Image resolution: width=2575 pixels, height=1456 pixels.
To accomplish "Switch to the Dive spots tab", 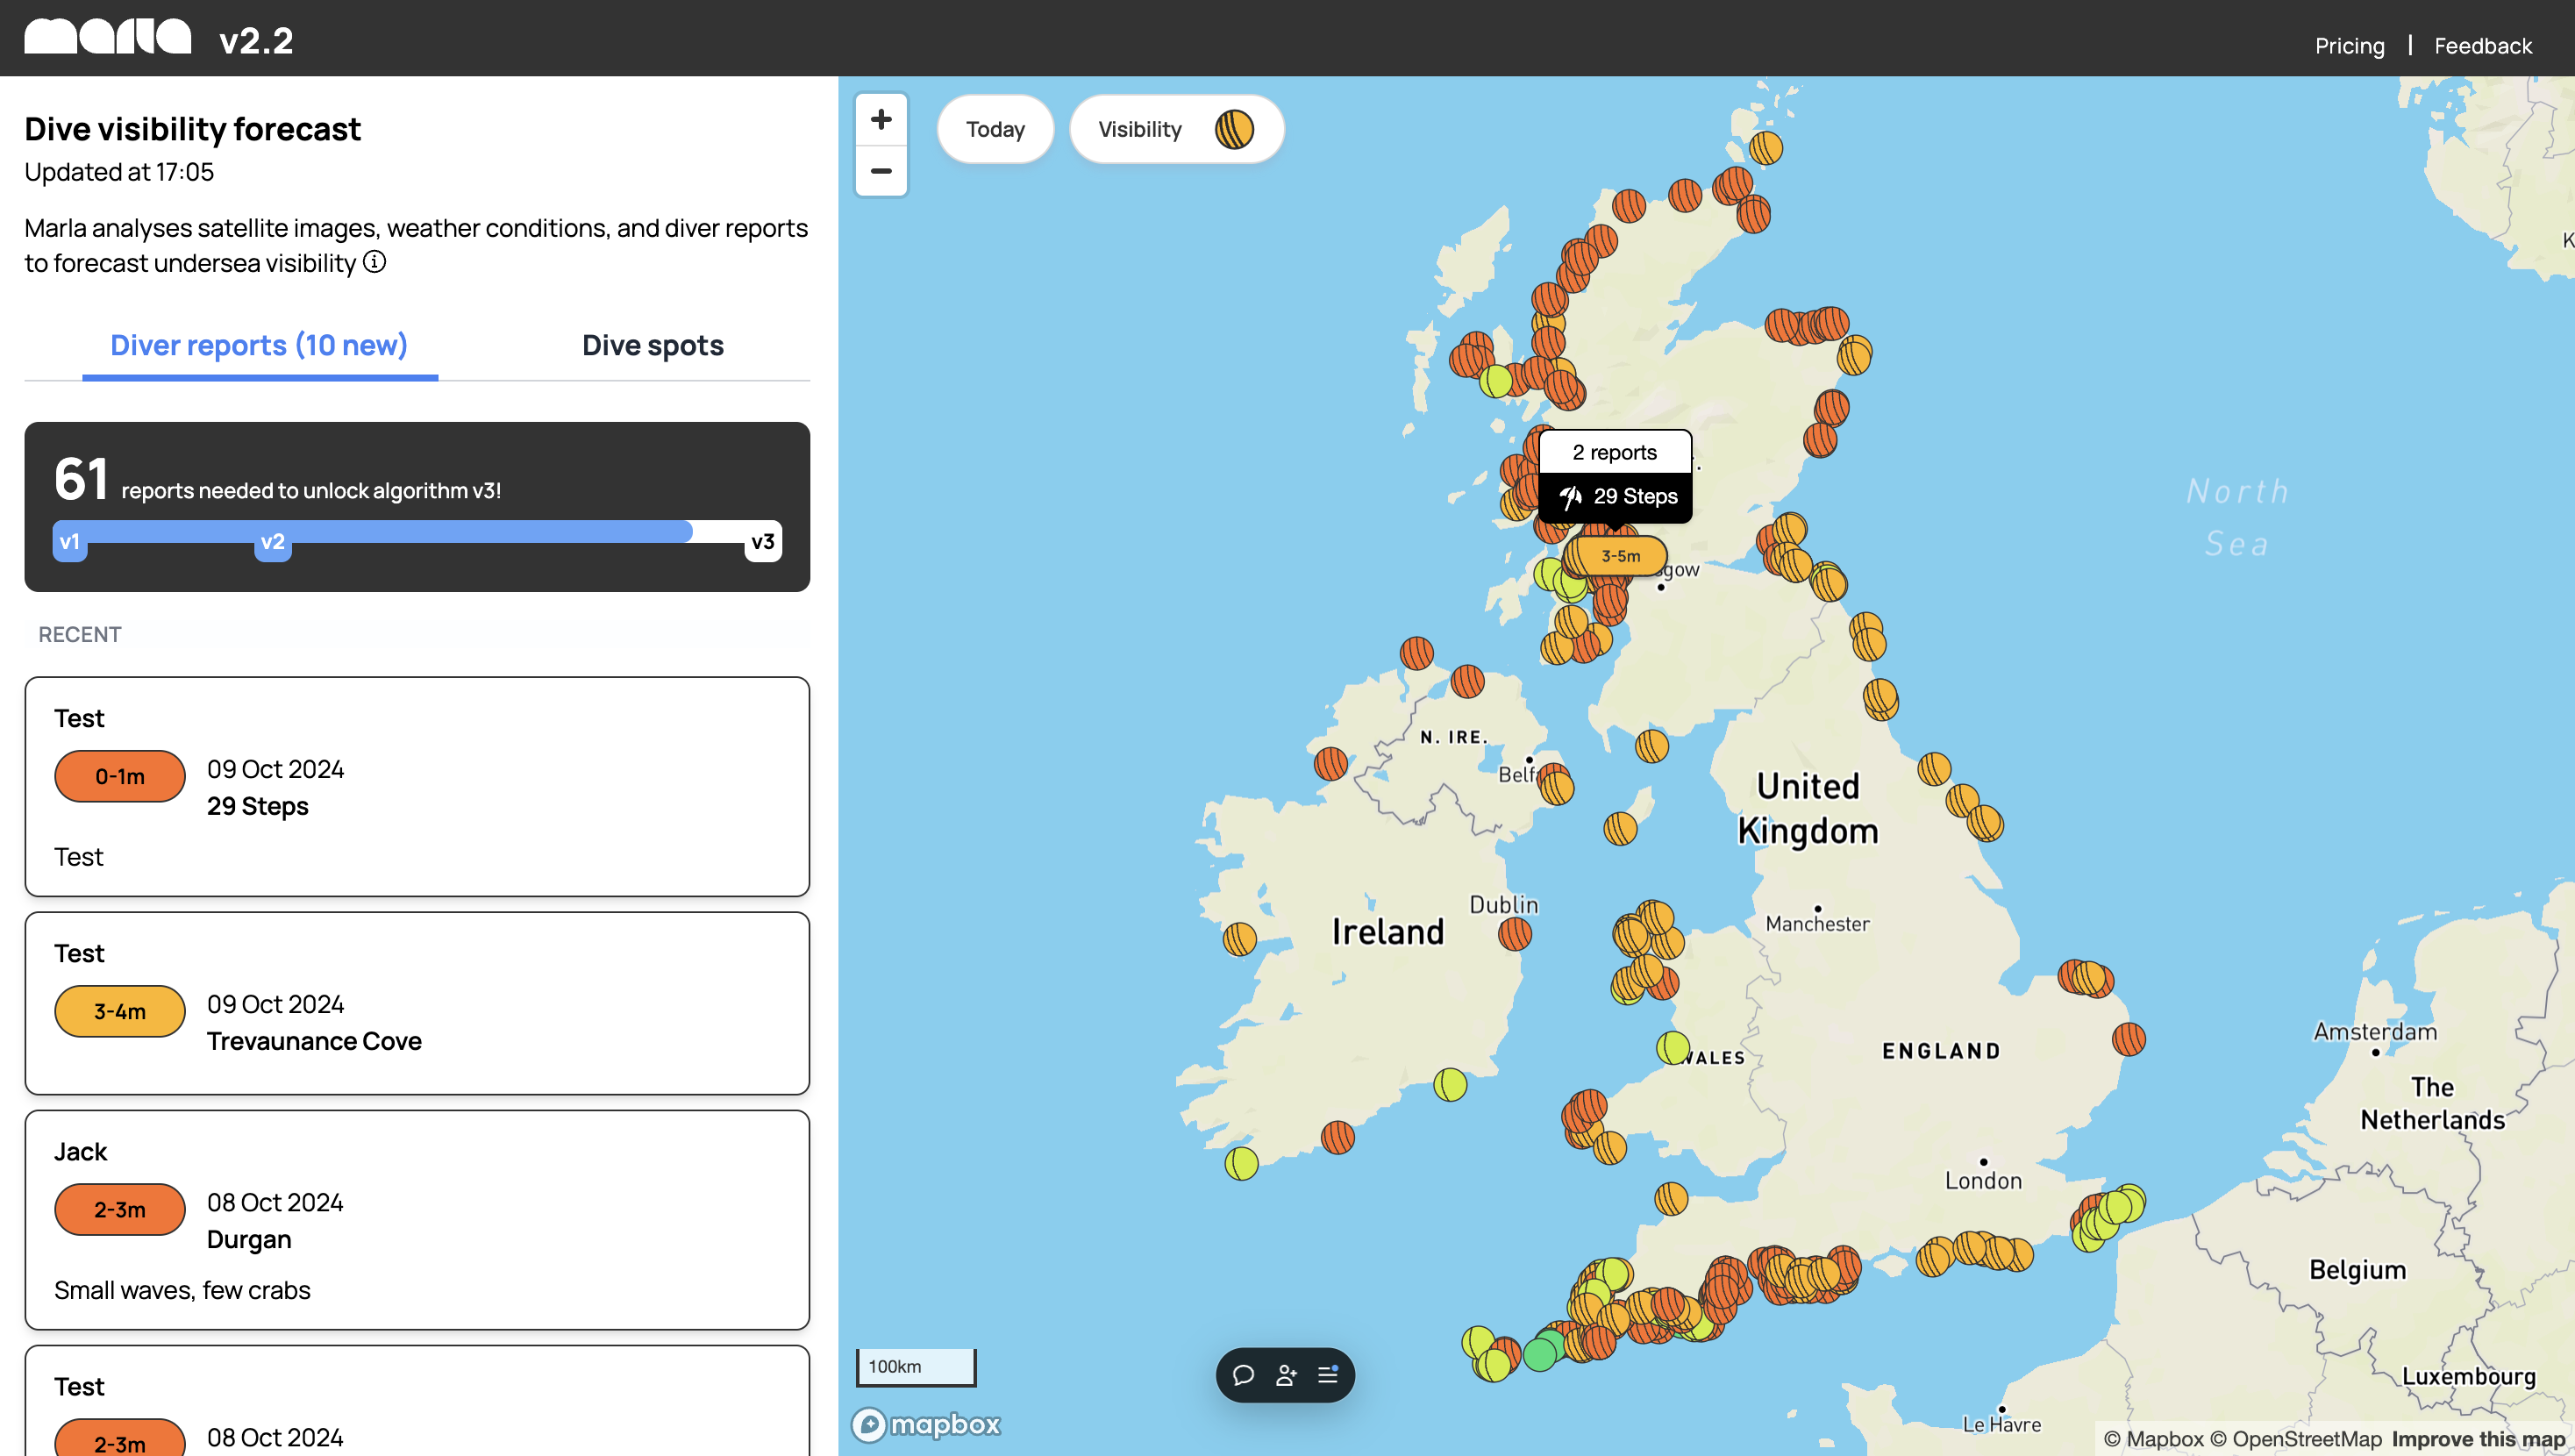I will coord(653,345).
